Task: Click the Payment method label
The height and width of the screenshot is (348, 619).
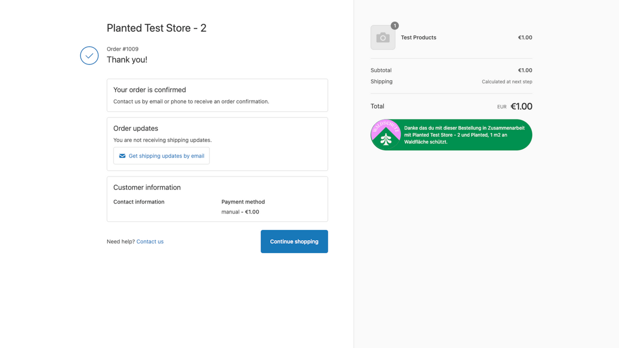Action: click(x=243, y=202)
